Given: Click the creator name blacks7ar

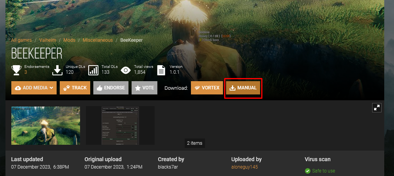Looking at the screenshot, I should [x=168, y=167].
